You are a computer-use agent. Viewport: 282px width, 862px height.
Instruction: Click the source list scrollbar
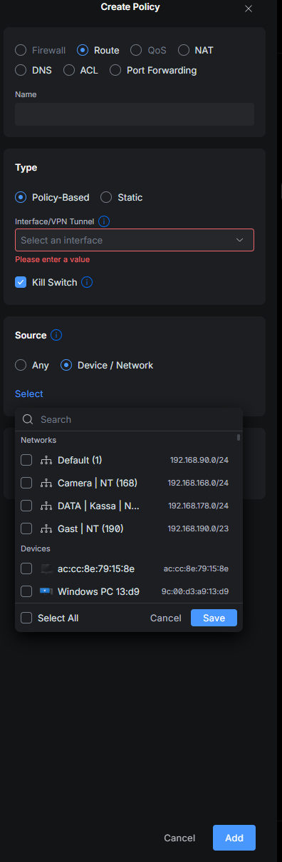pyautogui.click(x=239, y=437)
